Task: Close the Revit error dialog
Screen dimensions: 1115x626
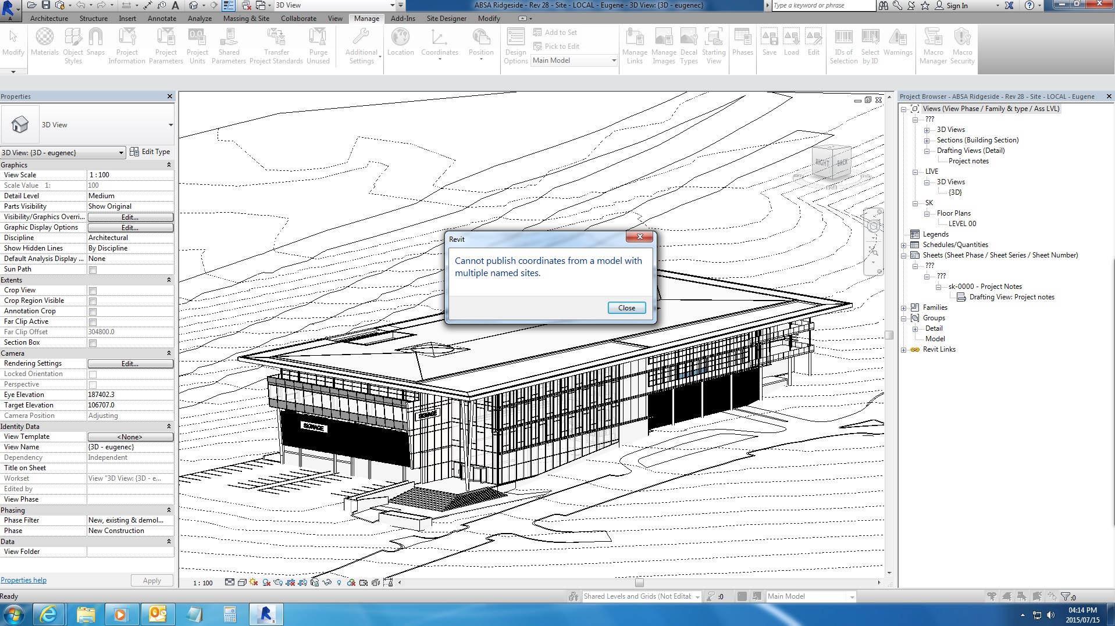Action: pos(626,308)
